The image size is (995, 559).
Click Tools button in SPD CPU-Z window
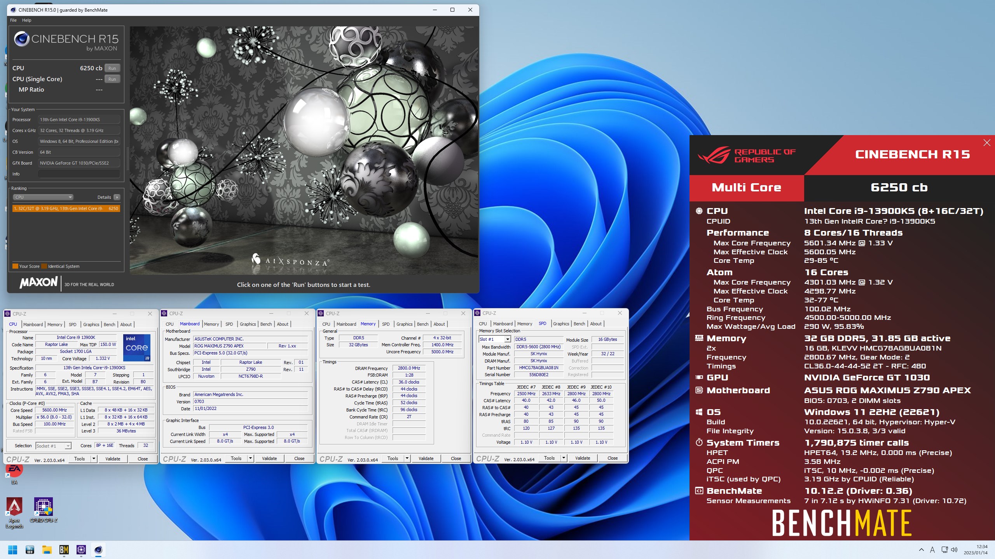(x=549, y=458)
